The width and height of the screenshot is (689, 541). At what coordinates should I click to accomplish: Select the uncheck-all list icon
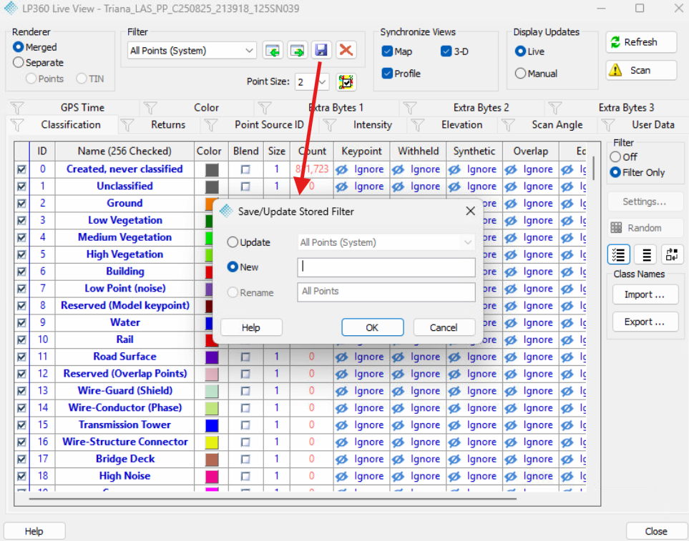coord(646,254)
